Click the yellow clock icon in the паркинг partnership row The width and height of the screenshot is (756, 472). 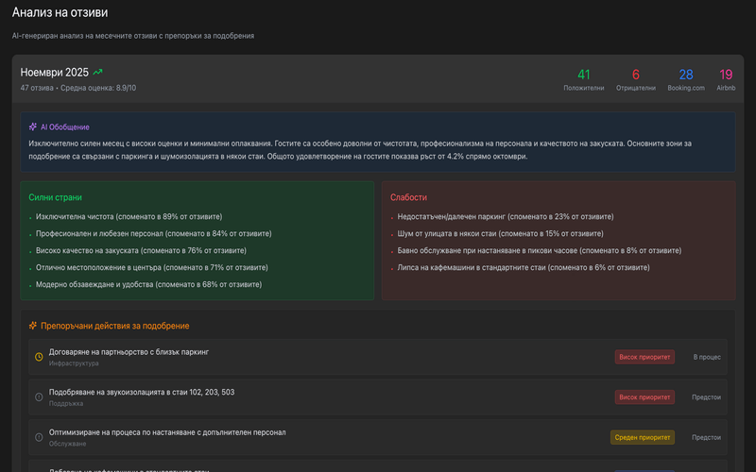point(39,357)
